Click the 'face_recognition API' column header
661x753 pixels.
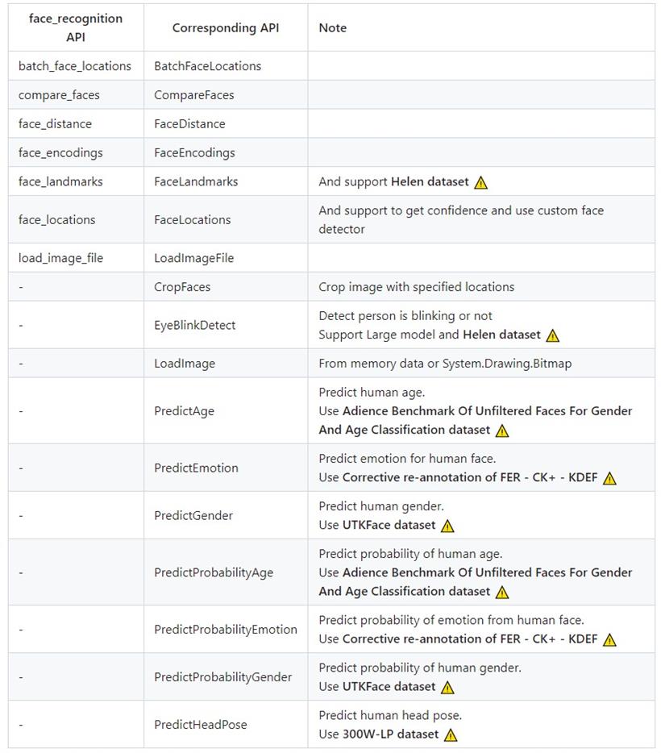click(76, 28)
